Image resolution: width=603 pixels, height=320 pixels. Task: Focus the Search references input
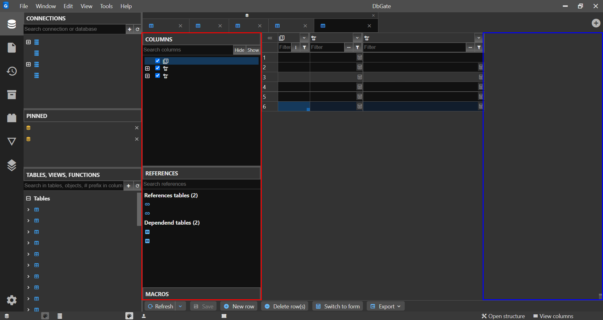point(201,184)
